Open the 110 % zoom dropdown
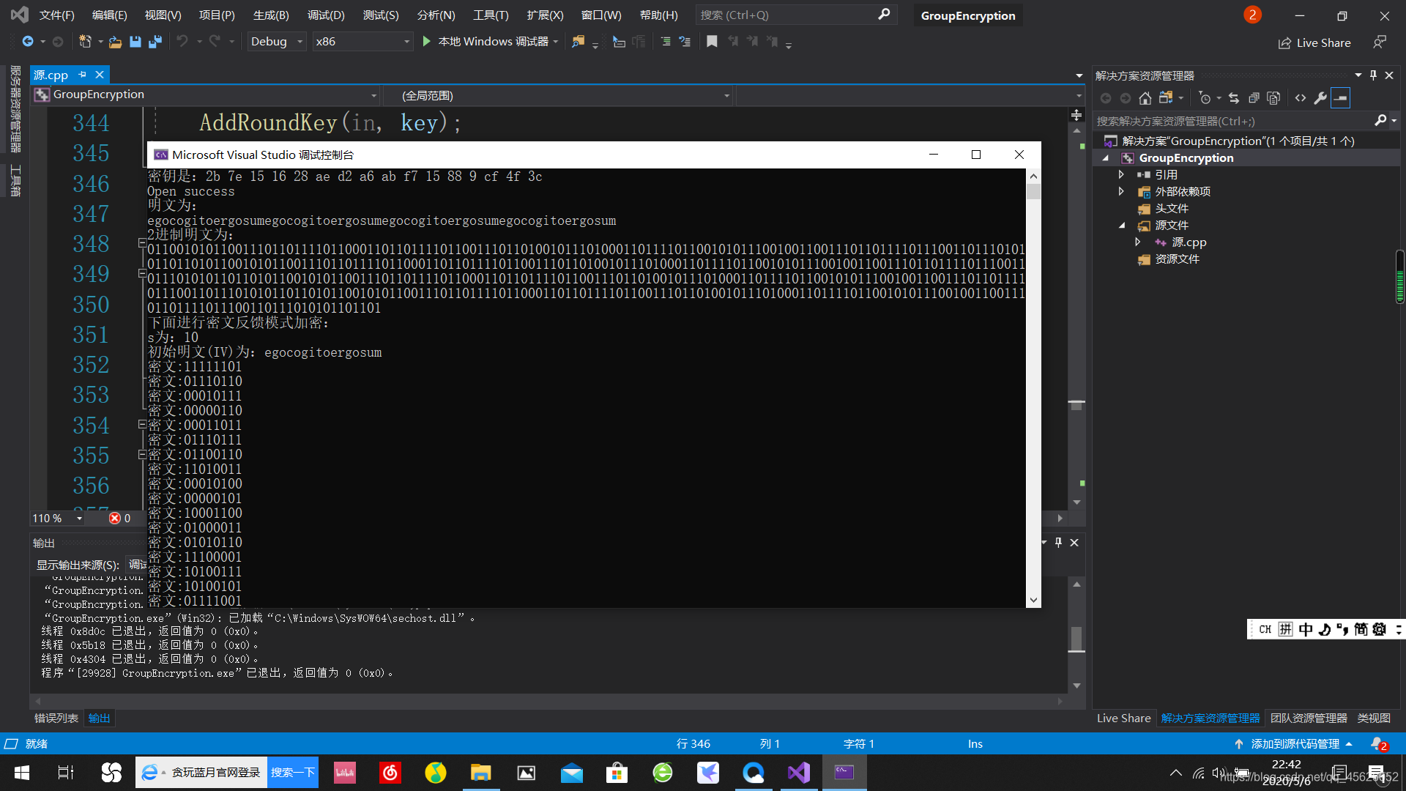This screenshot has width=1406, height=791. point(57,519)
